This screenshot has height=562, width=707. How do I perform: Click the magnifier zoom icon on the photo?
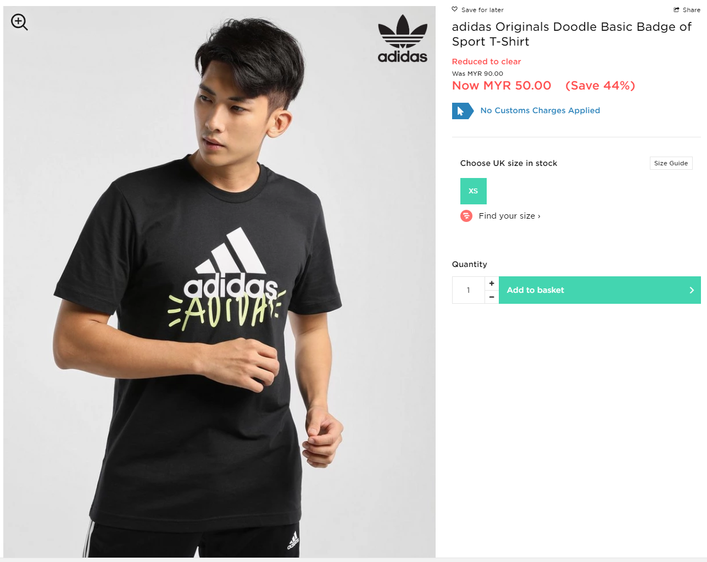19,22
